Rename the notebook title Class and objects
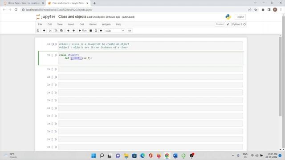The width and height of the screenshot is (285, 160). [72, 17]
